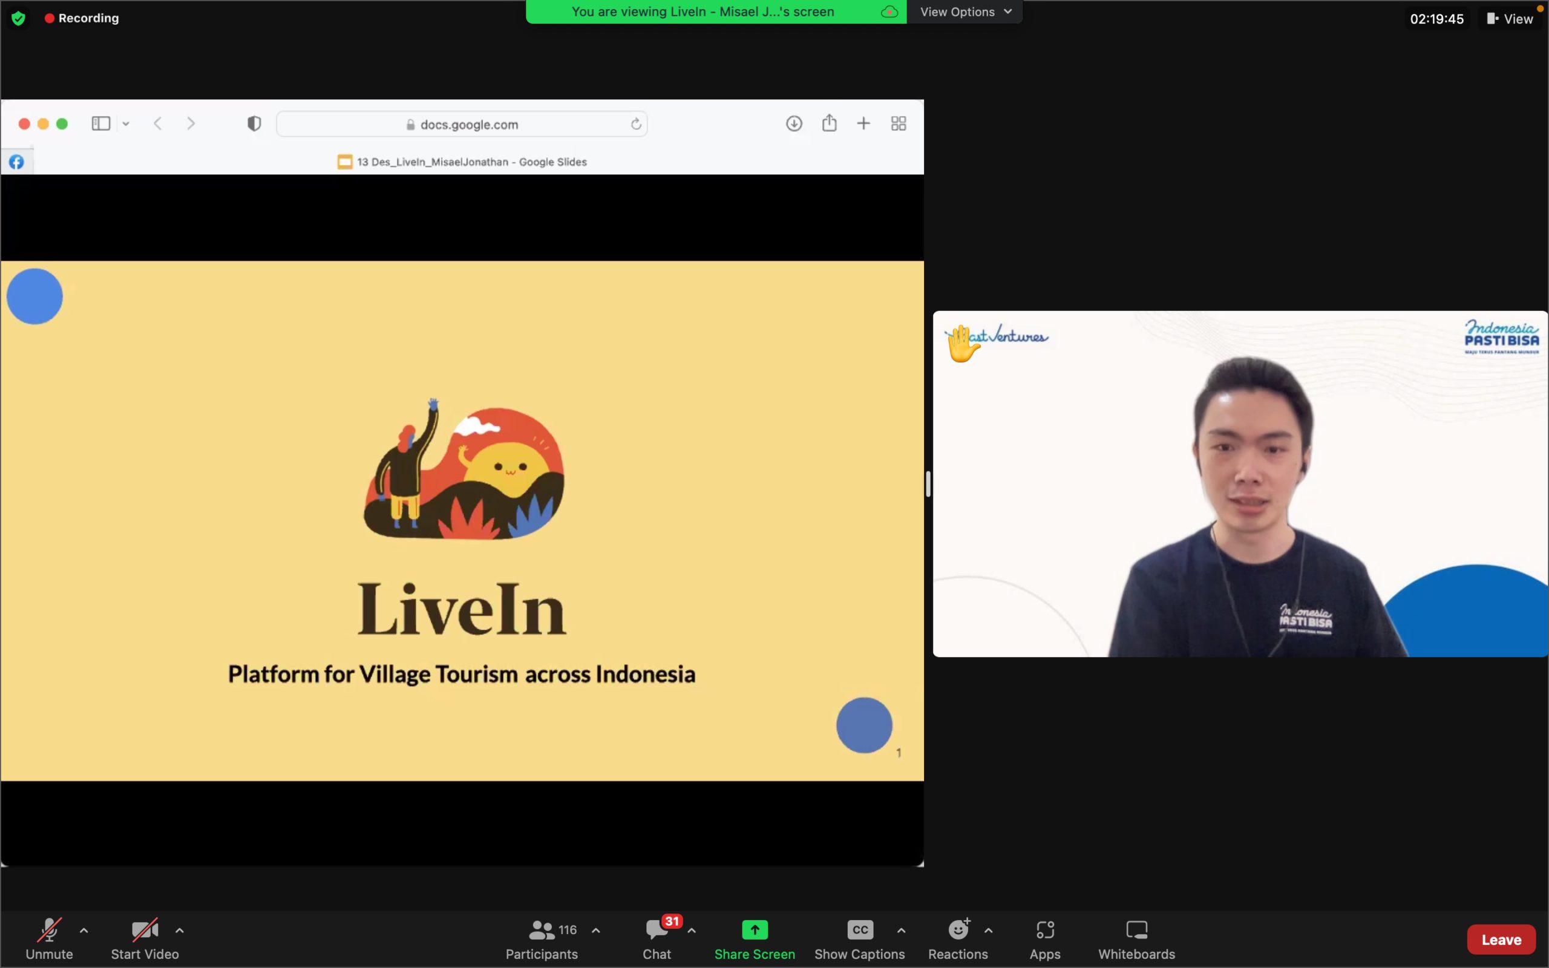Open the Chat panel
The width and height of the screenshot is (1549, 968).
[657, 938]
